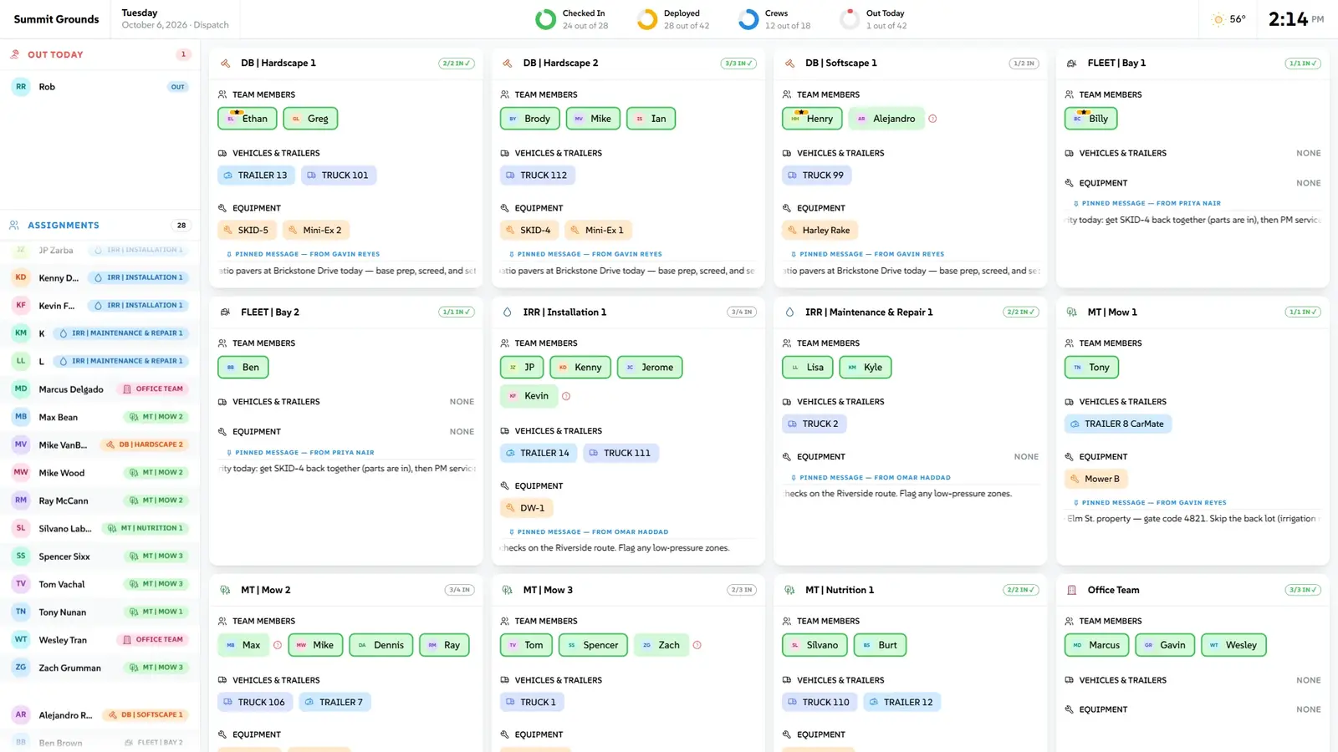Click the TRAILER 13 vehicle chip
Viewport: 1338px width, 752px height.
point(256,175)
